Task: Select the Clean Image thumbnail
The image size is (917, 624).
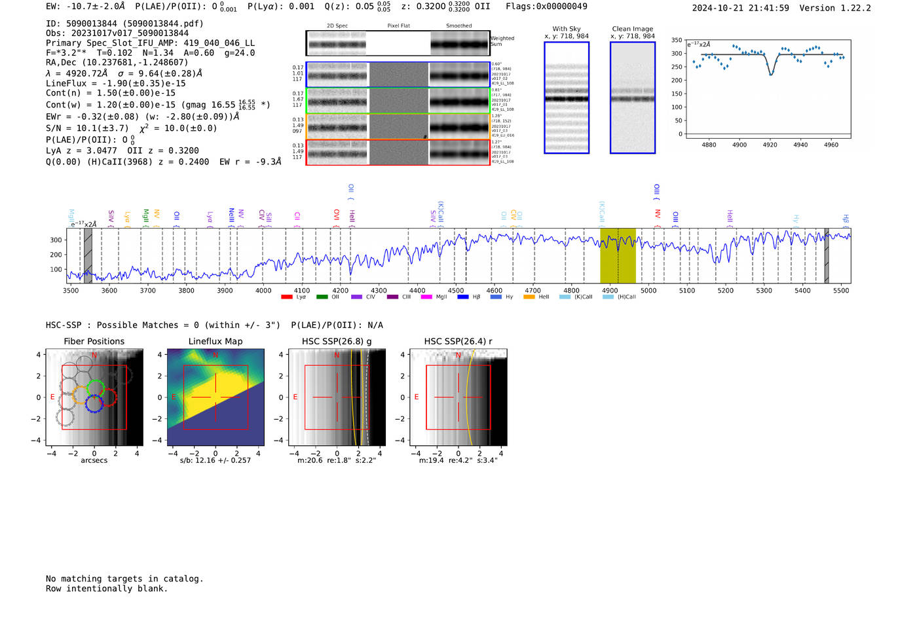Action: tap(633, 98)
